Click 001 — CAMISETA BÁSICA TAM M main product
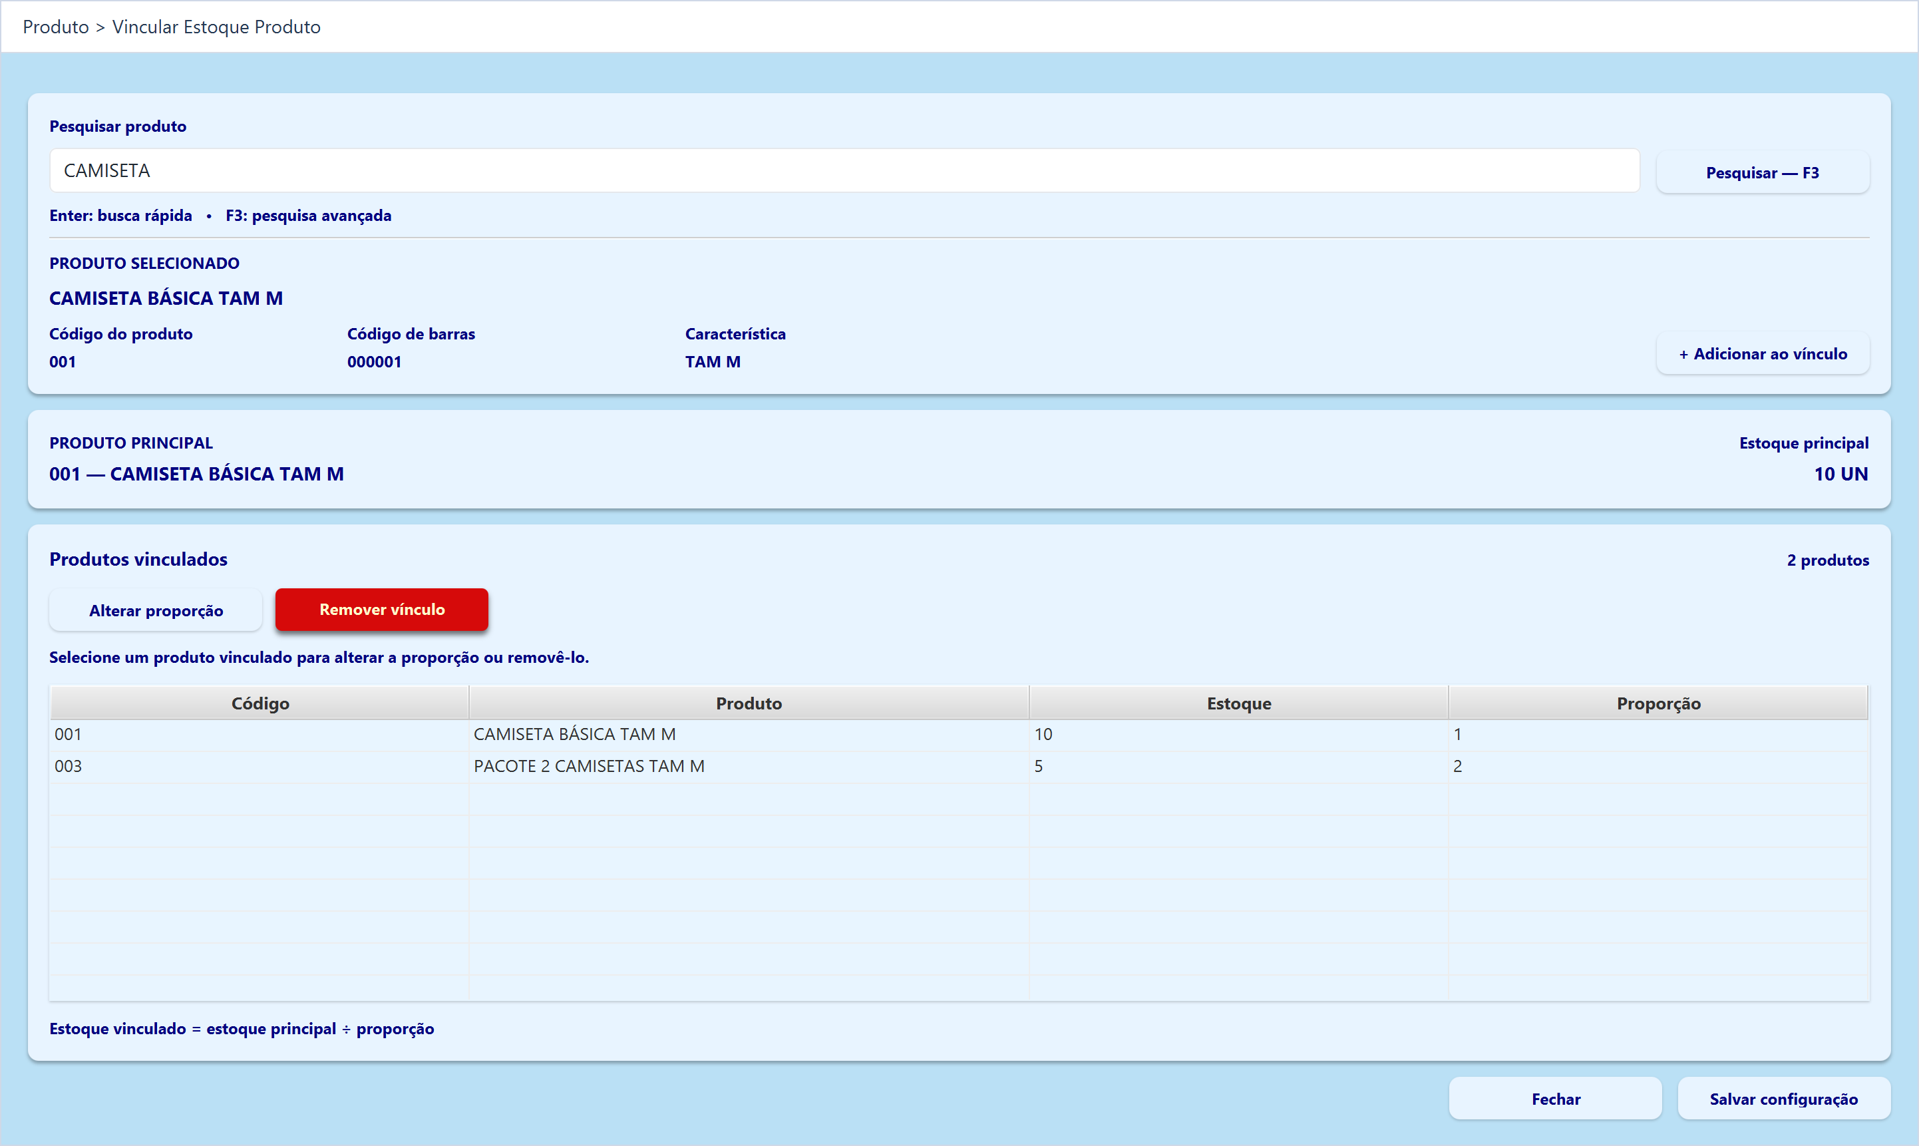Viewport: 1919px width, 1146px height. pyautogui.click(x=196, y=473)
